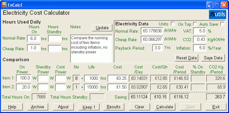Click Item 1 Life hours field
This screenshot has height=113, width=229.
(x=92, y=78)
